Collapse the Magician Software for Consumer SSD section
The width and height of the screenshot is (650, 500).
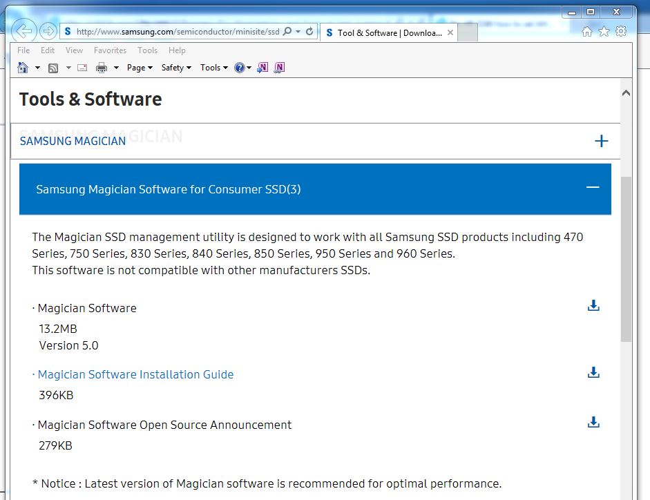pyautogui.click(x=592, y=188)
